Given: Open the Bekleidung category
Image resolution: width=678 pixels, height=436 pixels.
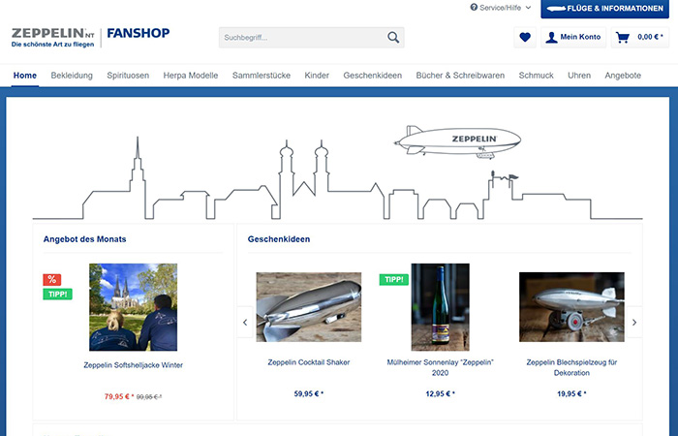Looking at the screenshot, I should tap(72, 76).
